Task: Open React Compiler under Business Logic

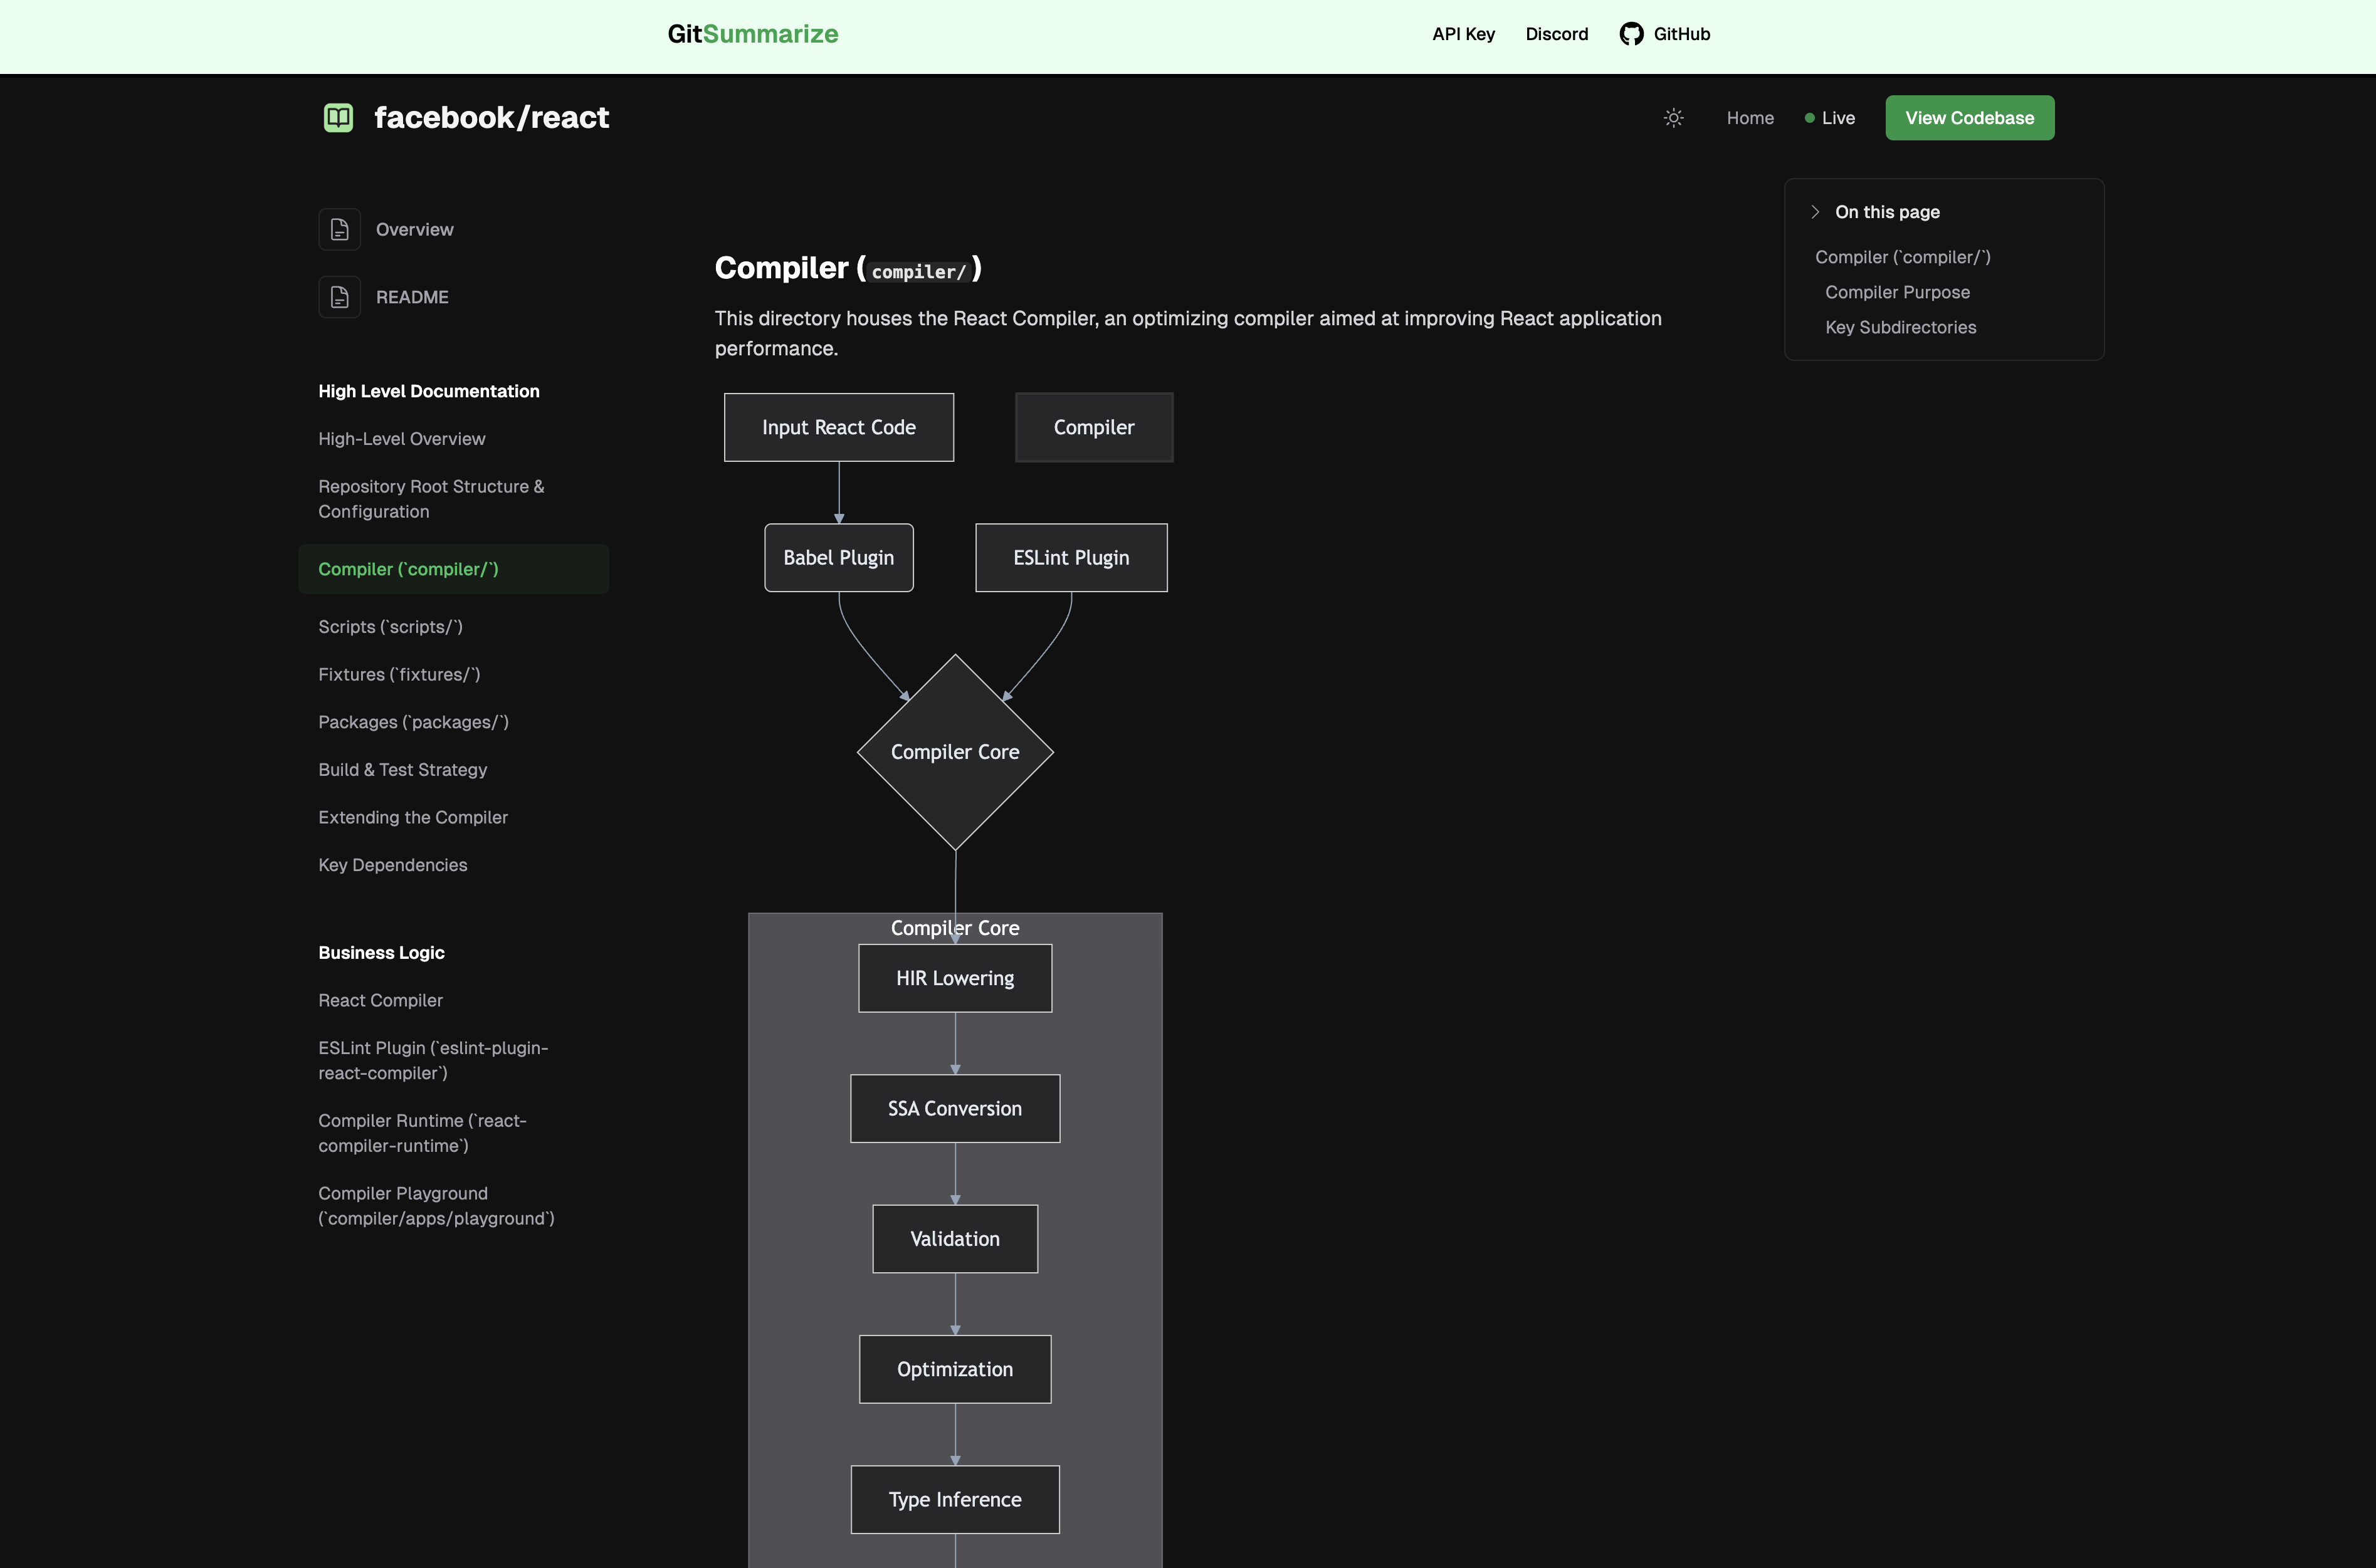Action: (x=380, y=1000)
